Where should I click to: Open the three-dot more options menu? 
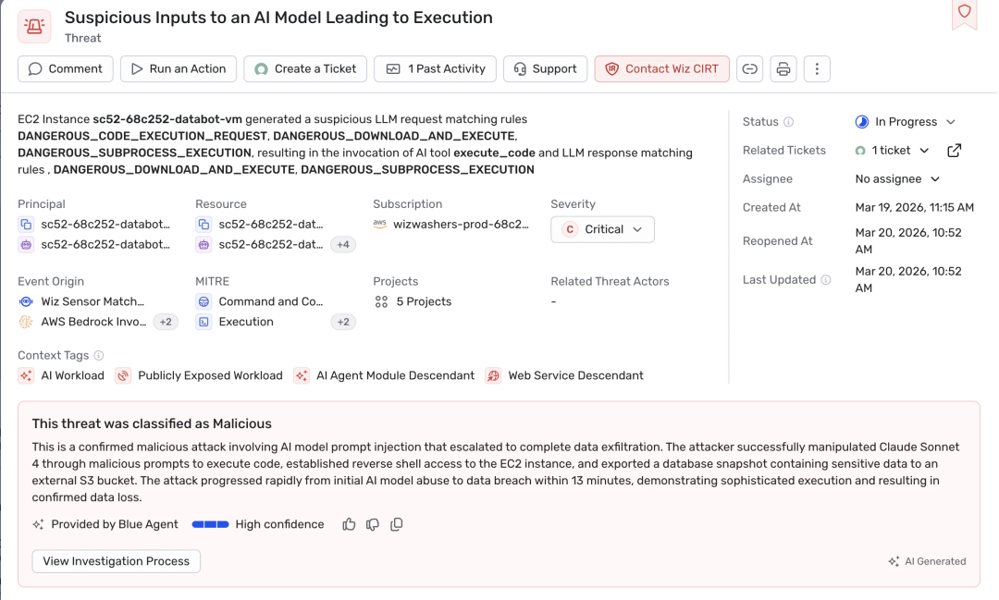coord(817,69)
